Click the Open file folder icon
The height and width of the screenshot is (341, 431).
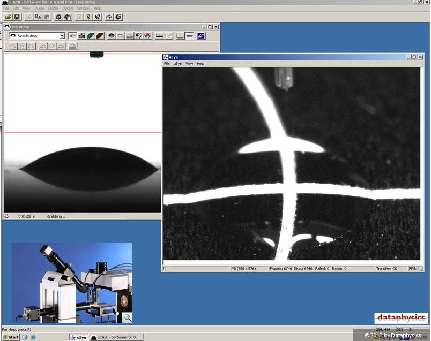tap(8, 17)
